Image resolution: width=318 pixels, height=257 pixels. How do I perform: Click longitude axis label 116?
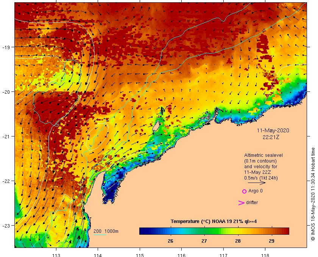[x=181, y=255]
